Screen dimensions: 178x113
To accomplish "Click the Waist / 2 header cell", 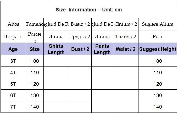I will tap(126, 49).
